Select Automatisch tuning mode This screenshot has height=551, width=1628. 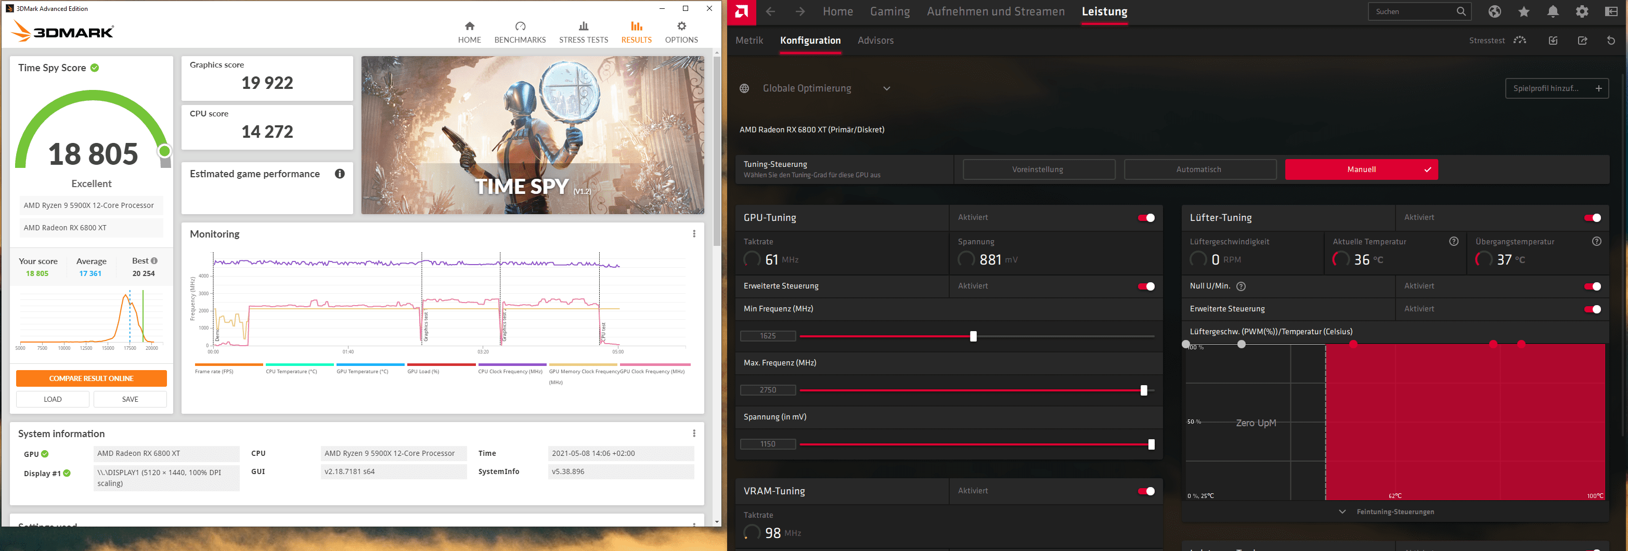(1199, 169)
